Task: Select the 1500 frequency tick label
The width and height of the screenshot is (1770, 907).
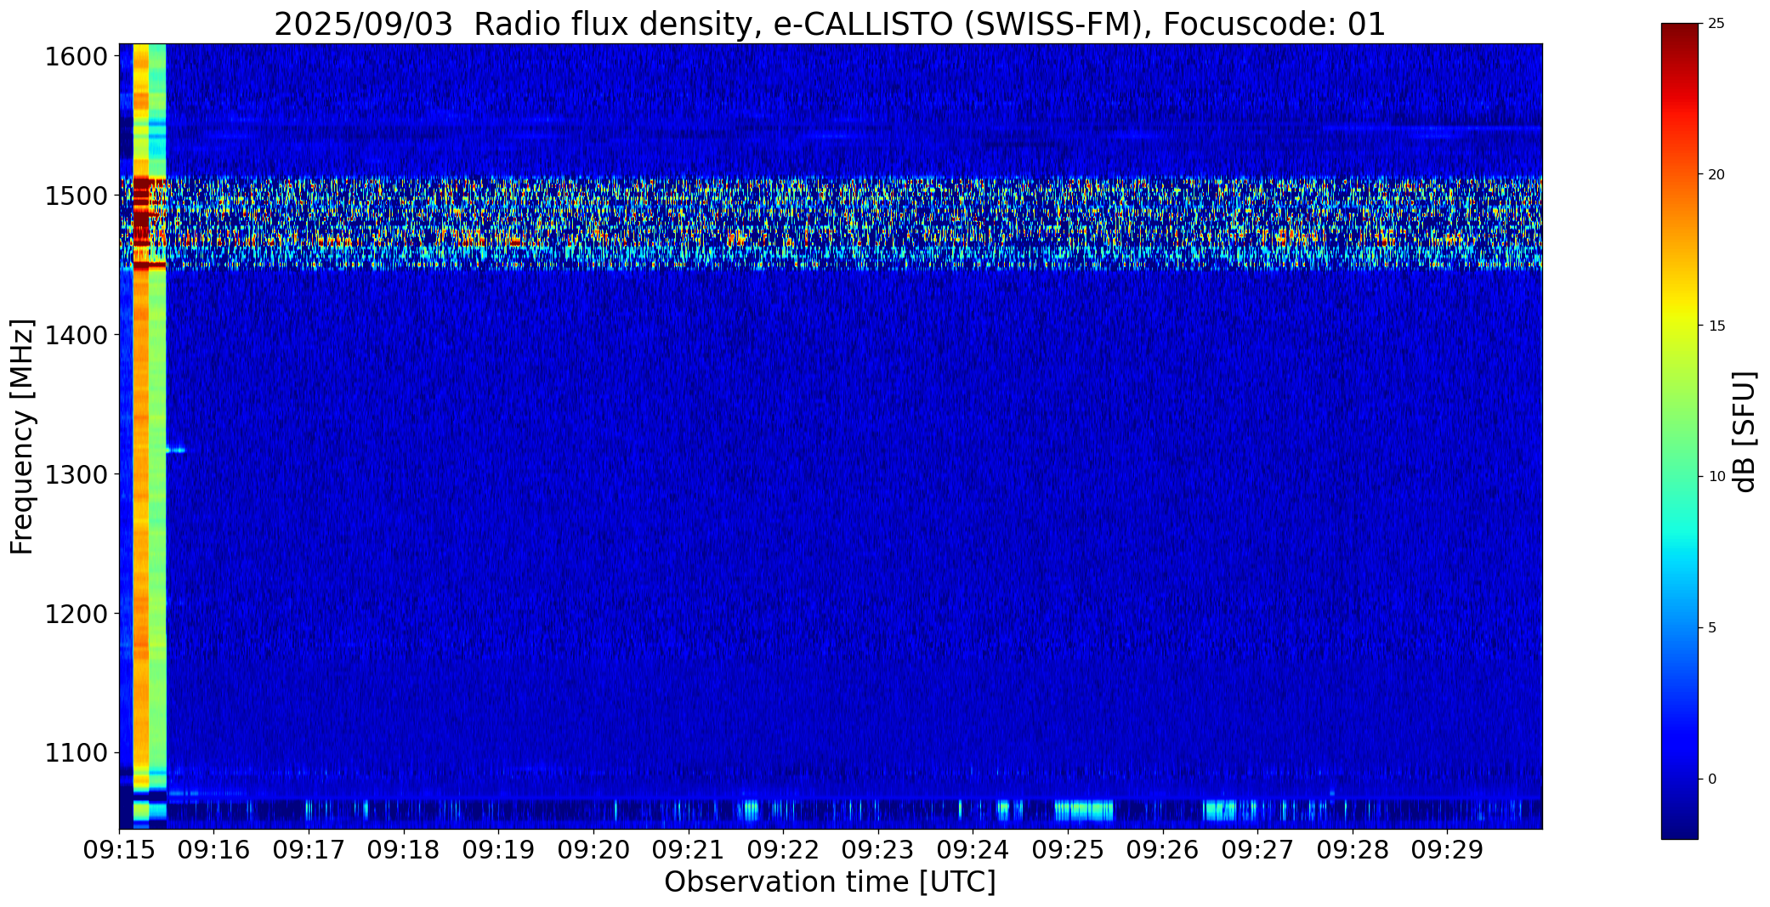Action: 77,196
